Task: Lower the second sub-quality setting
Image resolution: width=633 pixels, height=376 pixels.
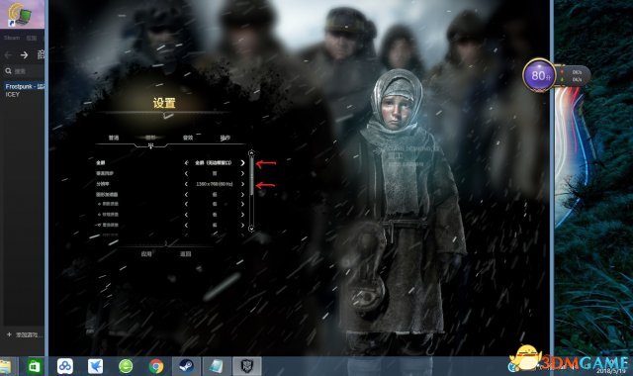Action: (186, 215)
